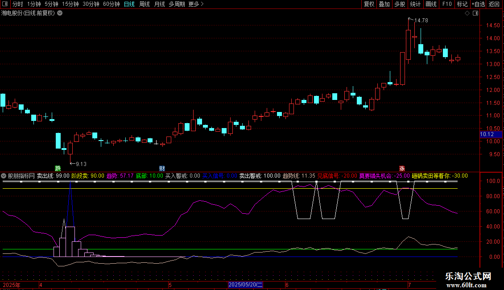Expand the 更多 period list
Image resolution: width=504 pixels, height=290 pixels.
coord(196,4)
